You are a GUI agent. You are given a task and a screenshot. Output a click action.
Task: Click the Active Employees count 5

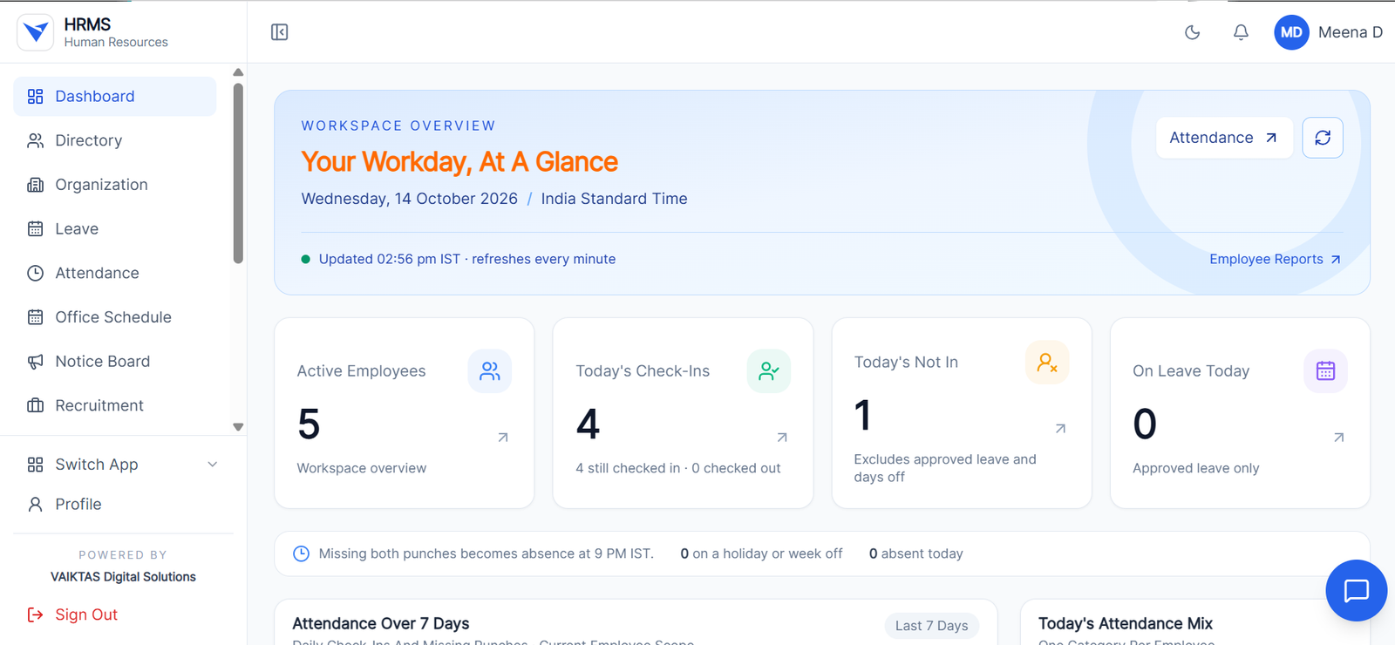[309, 424]
